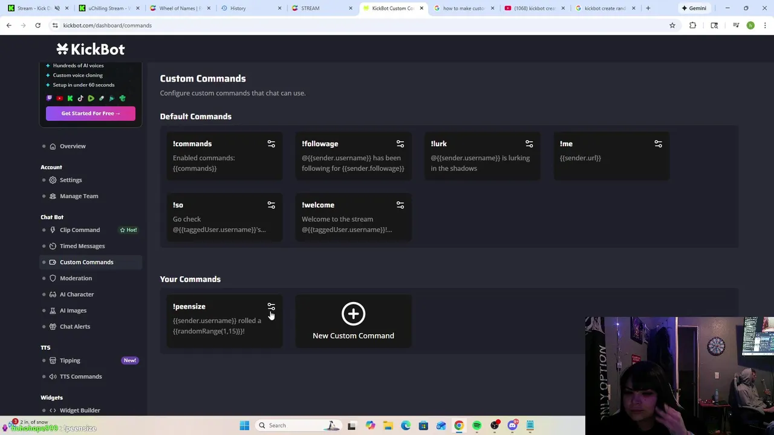
Task: Open Microsoft Edge from the taskbar
Action: [x=406, y=425]
